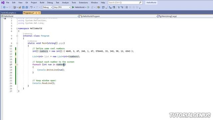The height and width of the screenshot is (120, 213).
Task: Click the Console.WriteLine(num); code line
Action: click(x=51, y=70)
